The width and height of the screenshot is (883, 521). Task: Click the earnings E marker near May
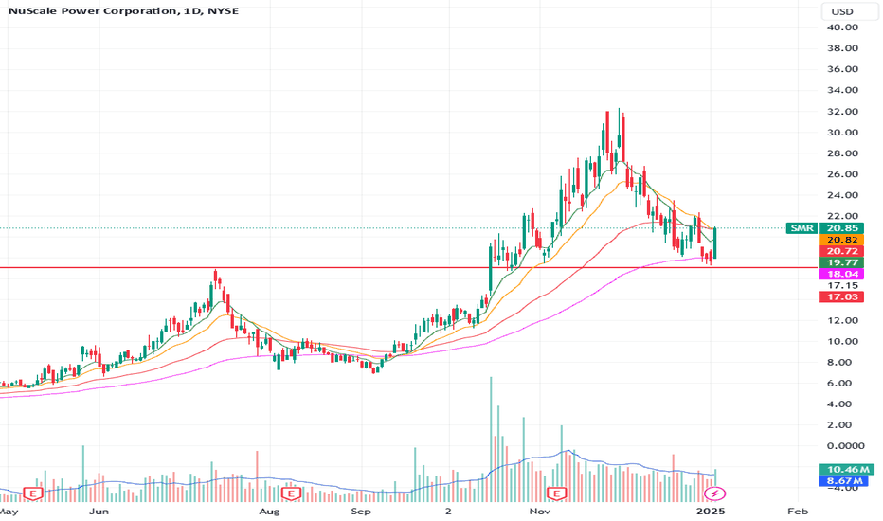tap(32, 494)
